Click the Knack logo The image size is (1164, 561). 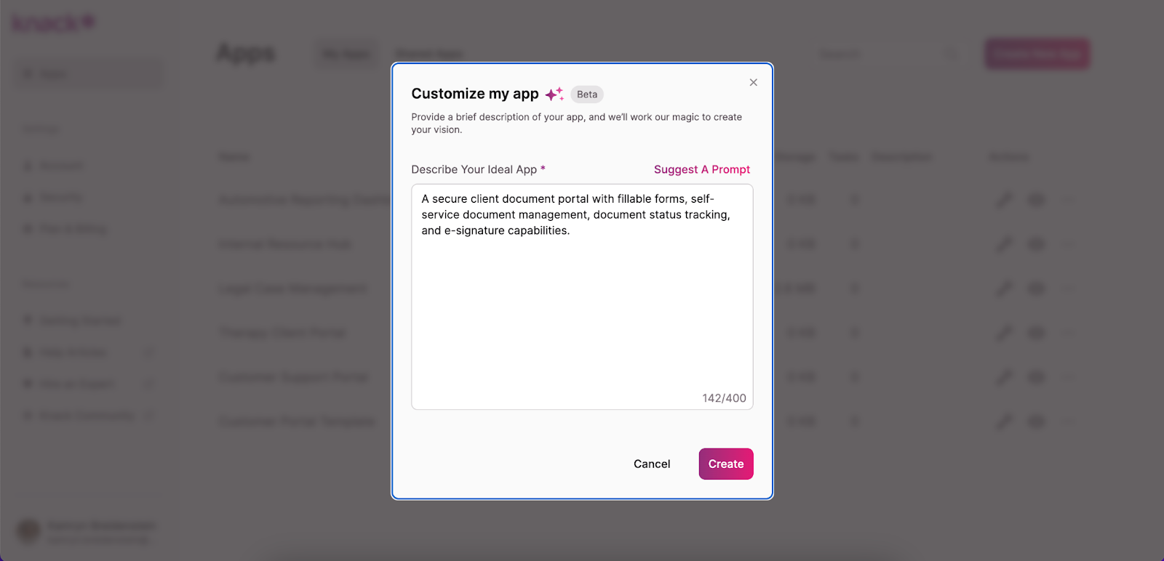[x=53, y=23]
